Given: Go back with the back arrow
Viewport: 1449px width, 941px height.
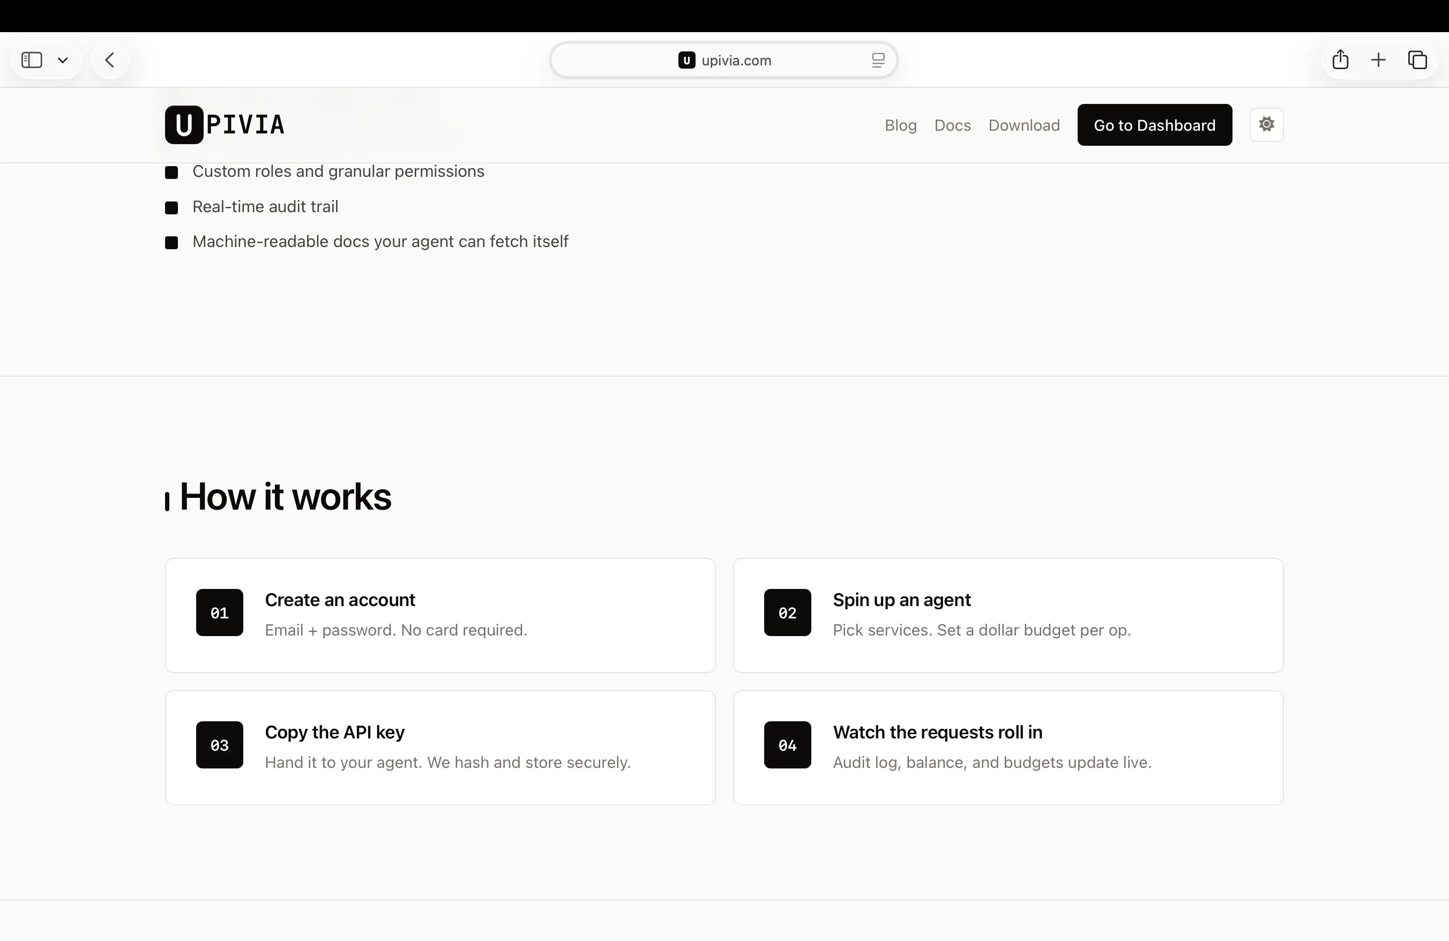Looking at the screenshot, I should (110, 59).
